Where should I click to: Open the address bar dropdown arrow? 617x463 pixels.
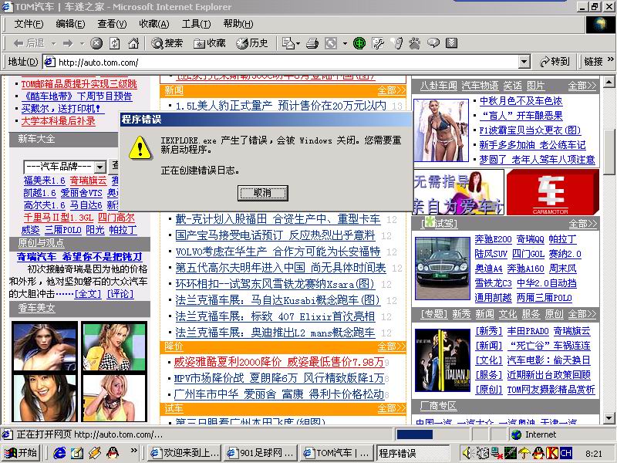524,62
